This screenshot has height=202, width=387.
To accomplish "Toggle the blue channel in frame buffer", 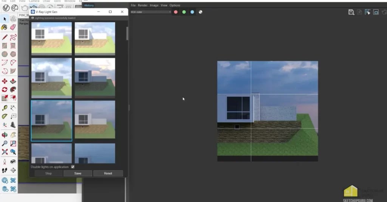I will pos(192,12).
